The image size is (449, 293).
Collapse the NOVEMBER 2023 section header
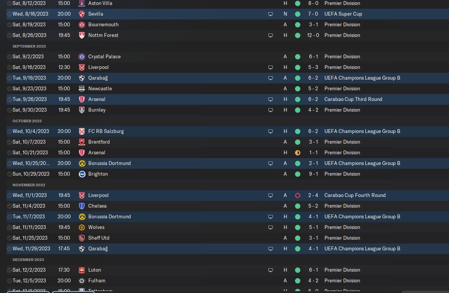click(x=29, y=185)
